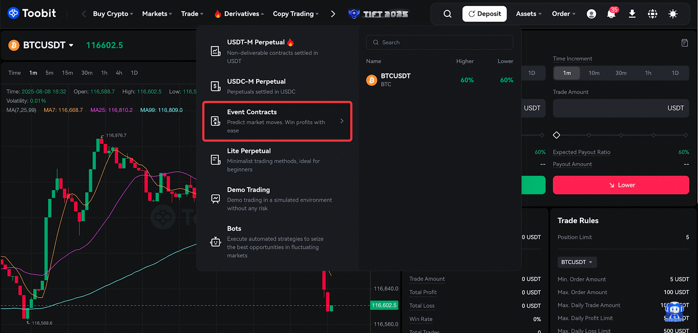Expand the Trade menu
The image size is (698, 333).
pos(192,14)
